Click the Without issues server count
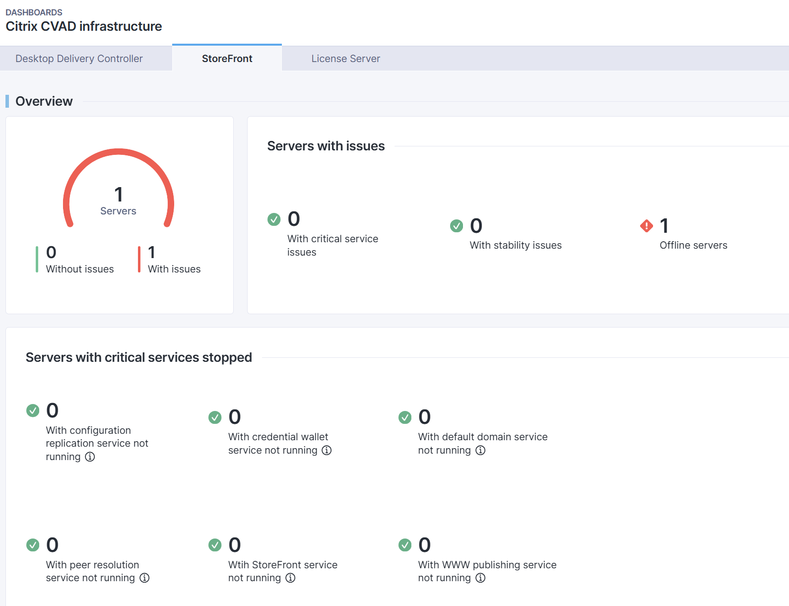 tap(51, 253)
